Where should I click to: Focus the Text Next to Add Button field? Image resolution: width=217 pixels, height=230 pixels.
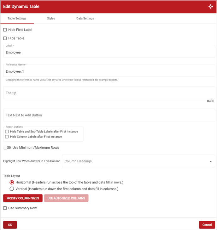click(x=109, y=115)
